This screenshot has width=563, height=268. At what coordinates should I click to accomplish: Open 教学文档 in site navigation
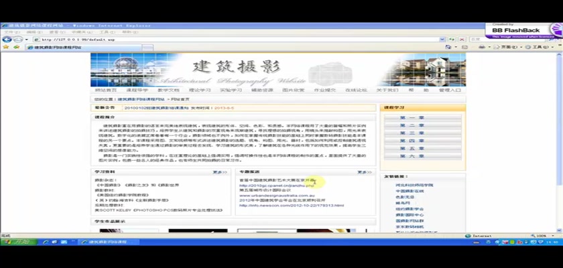(x=168, y=90)
